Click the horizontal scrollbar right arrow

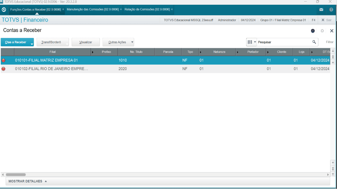pyautogui.click(x=328, y=175)
